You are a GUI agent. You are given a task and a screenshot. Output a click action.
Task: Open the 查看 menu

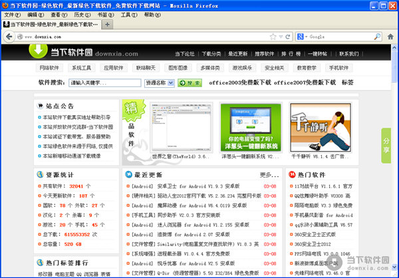pos(59,15)
